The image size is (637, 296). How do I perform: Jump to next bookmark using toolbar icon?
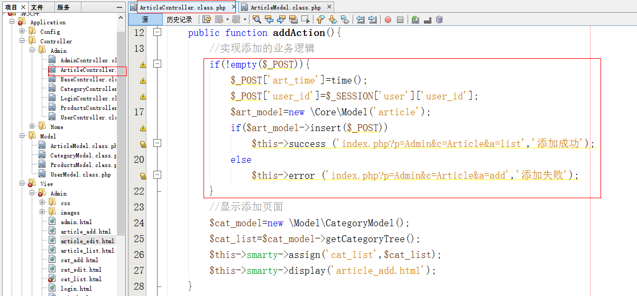[333, 20]
